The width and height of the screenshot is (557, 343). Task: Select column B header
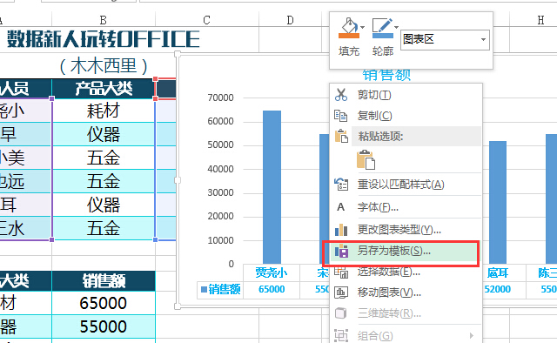[104, 20]
